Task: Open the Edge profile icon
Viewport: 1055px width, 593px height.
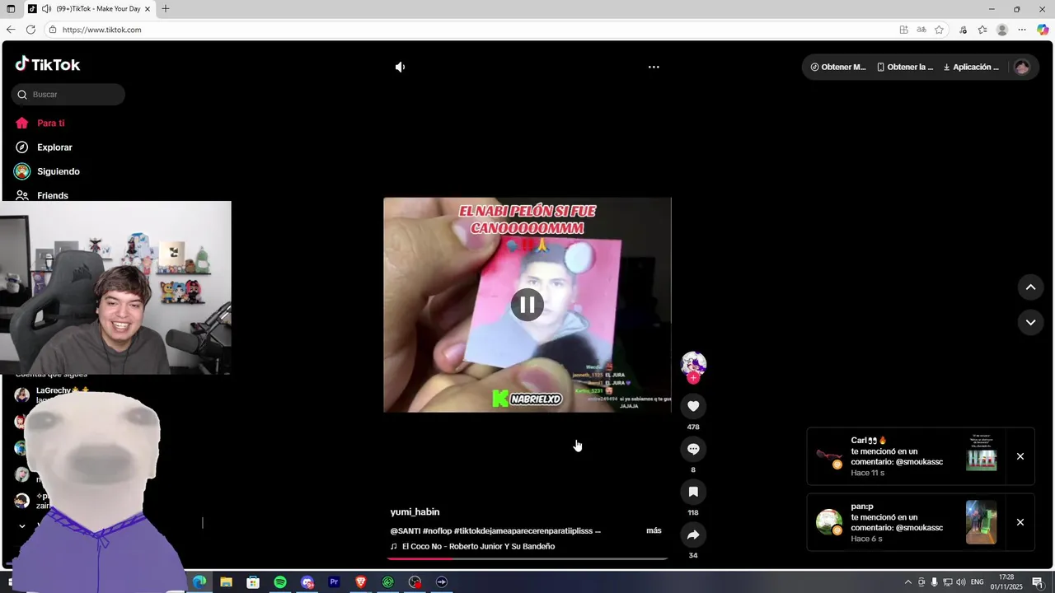Action: (1002, 30)
